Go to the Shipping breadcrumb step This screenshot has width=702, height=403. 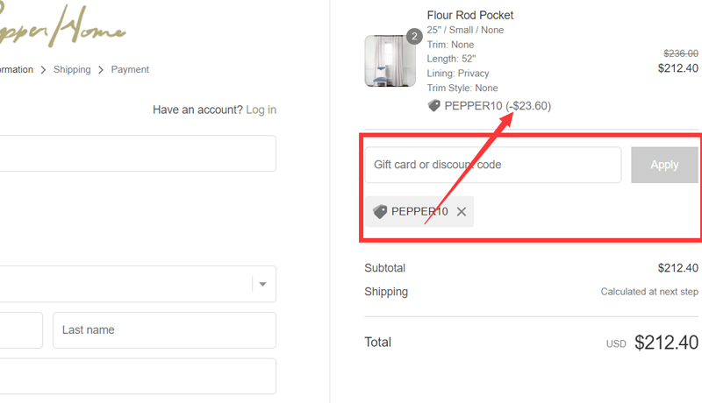pos(72,70)
